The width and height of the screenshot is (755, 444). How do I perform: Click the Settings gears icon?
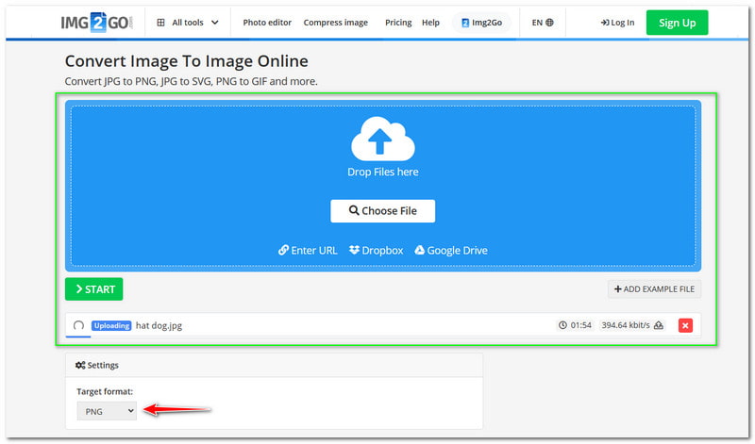[80, 365]
